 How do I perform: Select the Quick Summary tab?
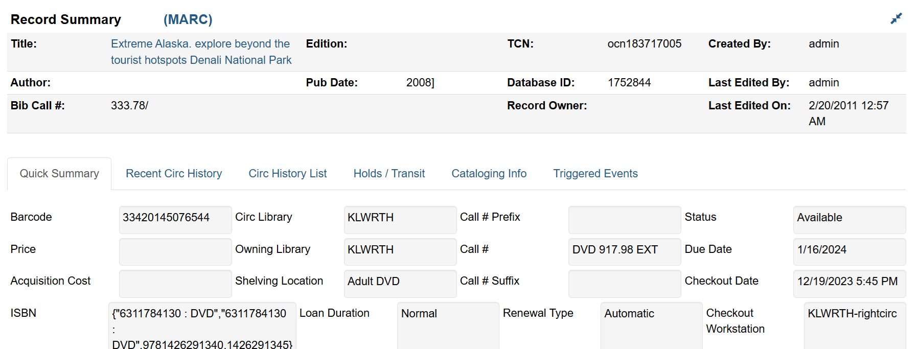59,174
